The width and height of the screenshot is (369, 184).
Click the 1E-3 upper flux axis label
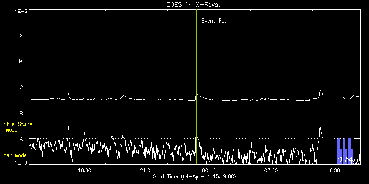tap(21, 11)
